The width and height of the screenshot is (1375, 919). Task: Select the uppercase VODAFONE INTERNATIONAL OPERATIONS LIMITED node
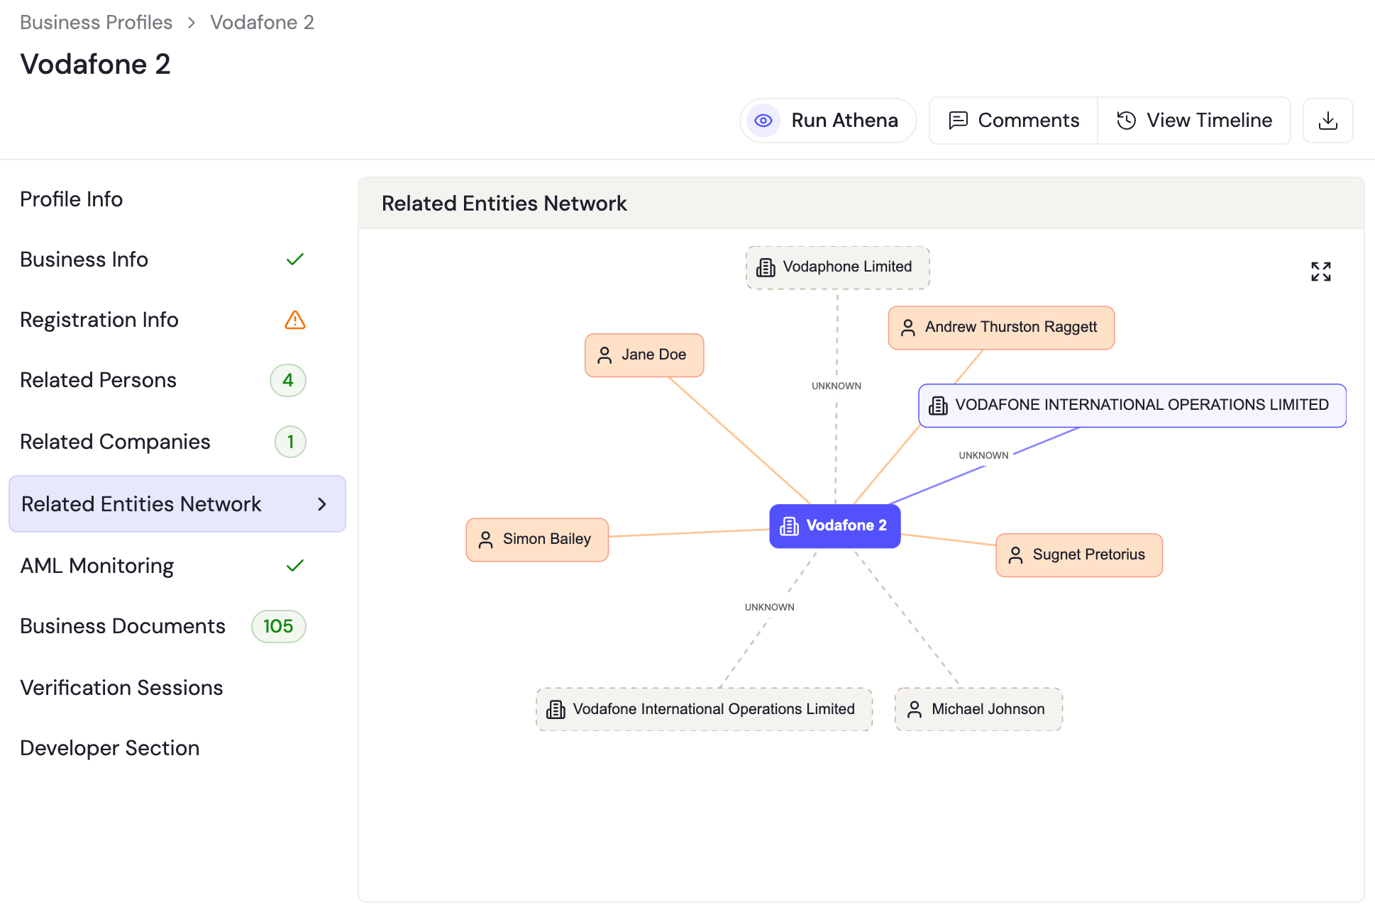coord(1132,406)
